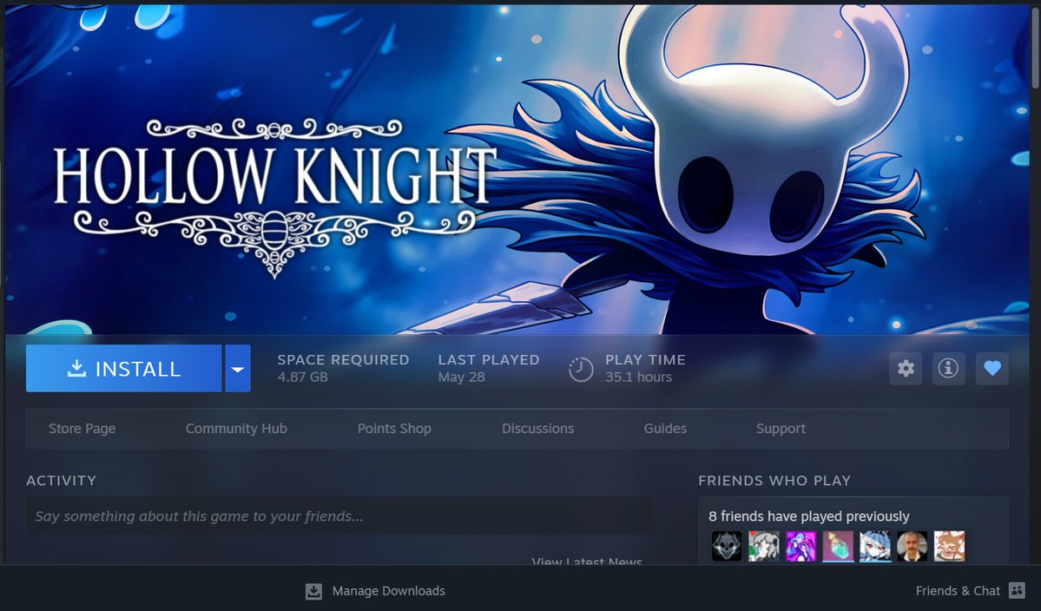The height and width of the screenshot is (611, 1041).
Task: Click the '35.1 hours' play time value
Action: [638, 377]
